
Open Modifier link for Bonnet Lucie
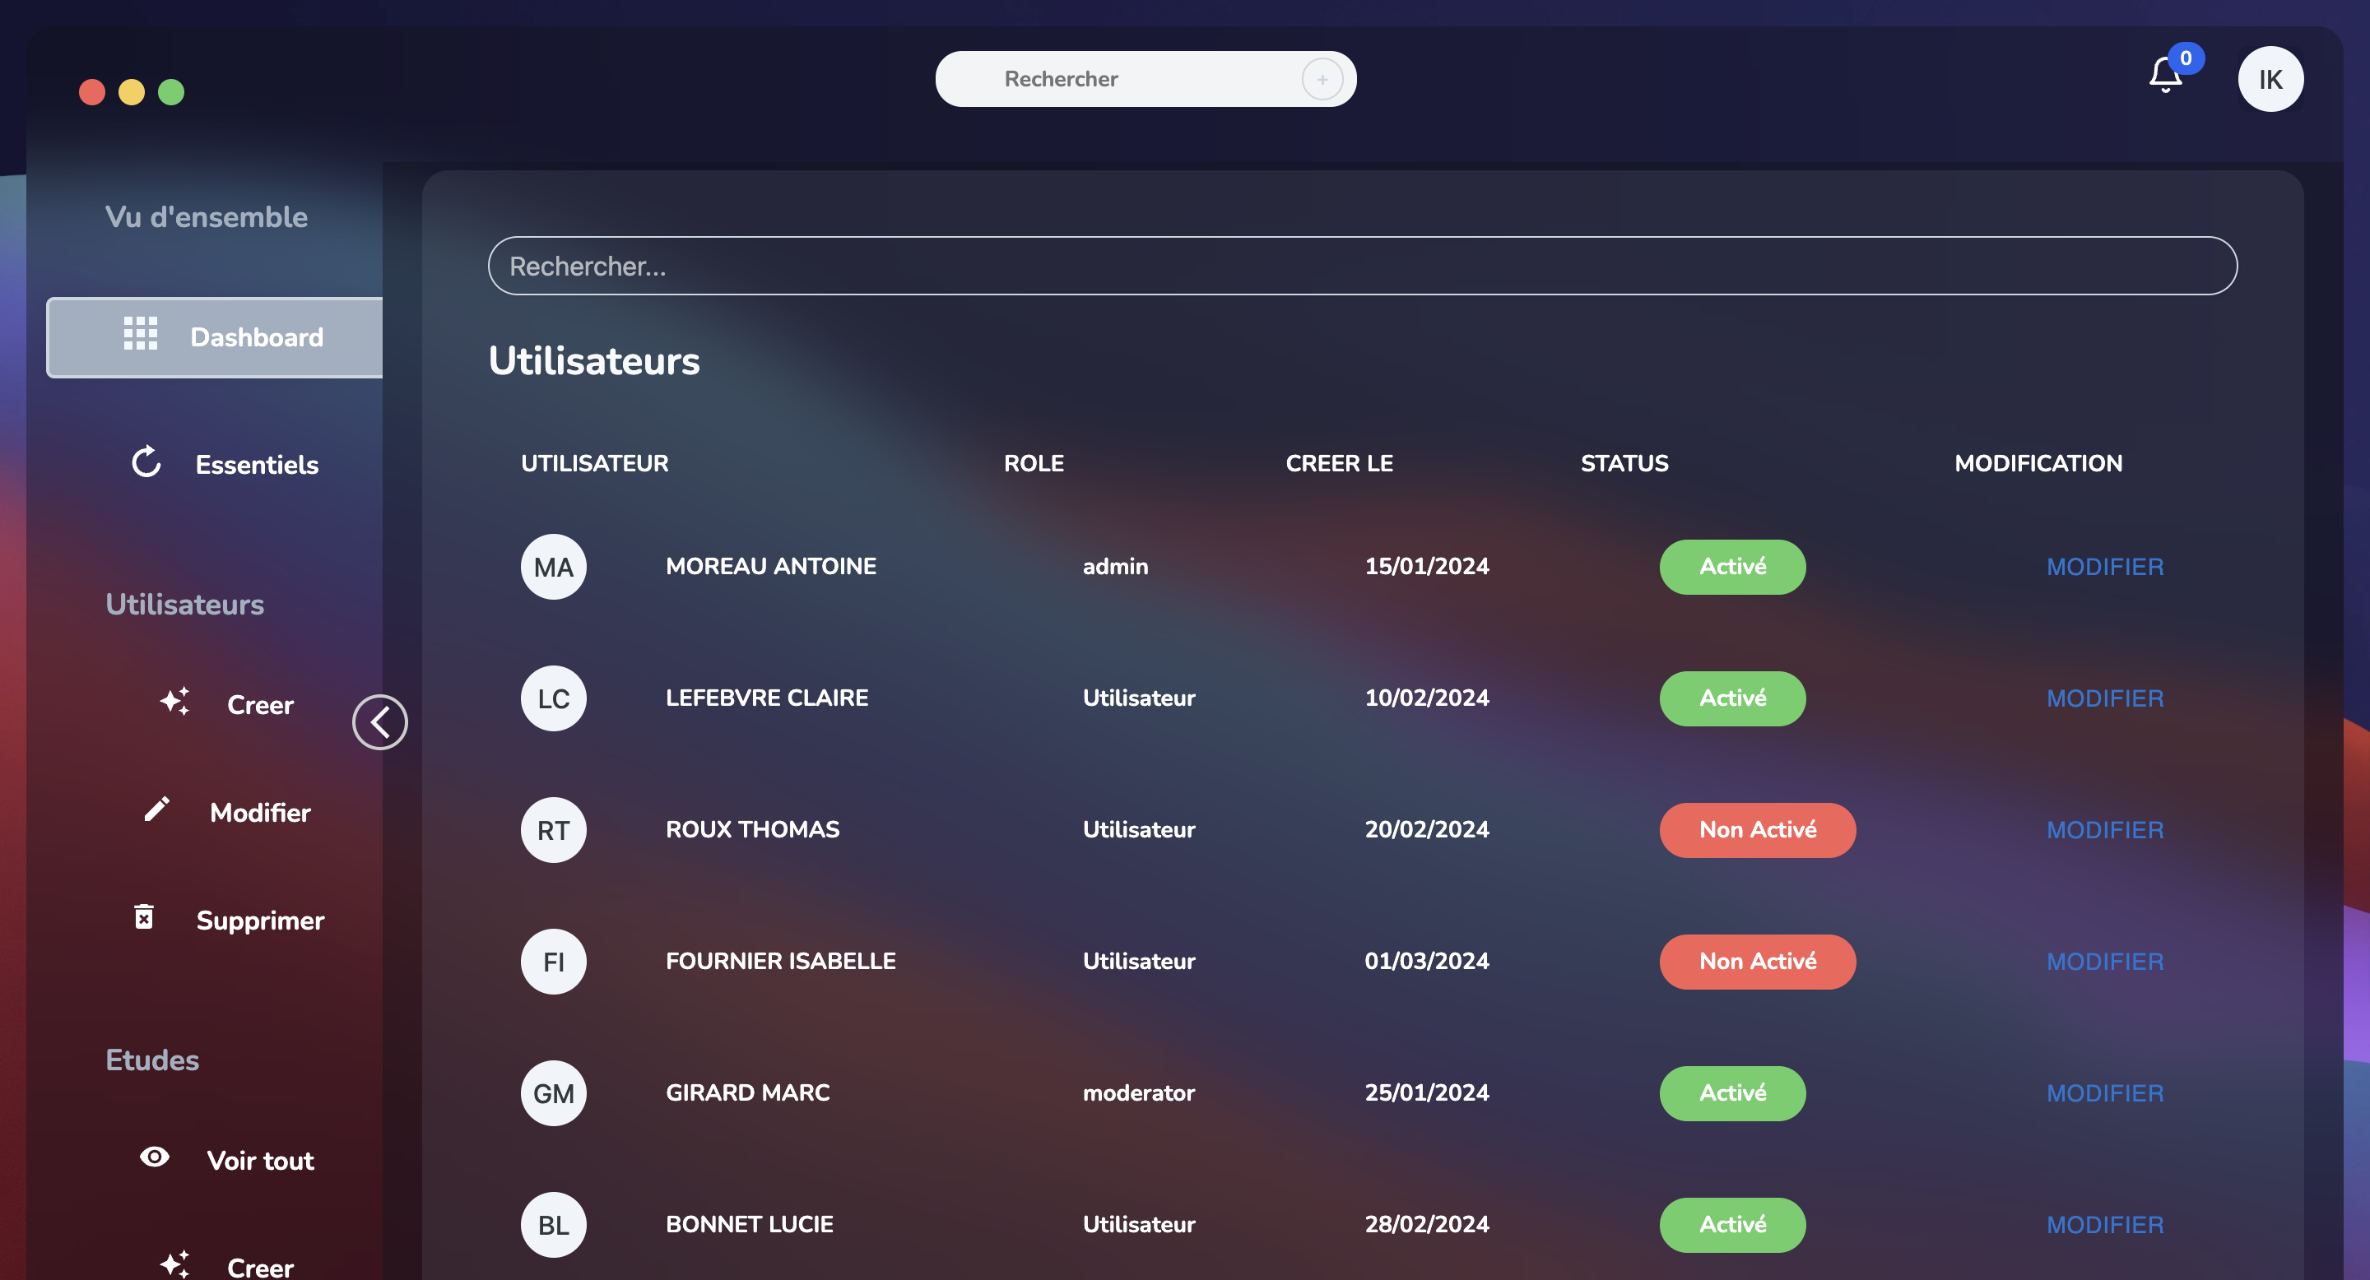[x=2105, y=1224]
